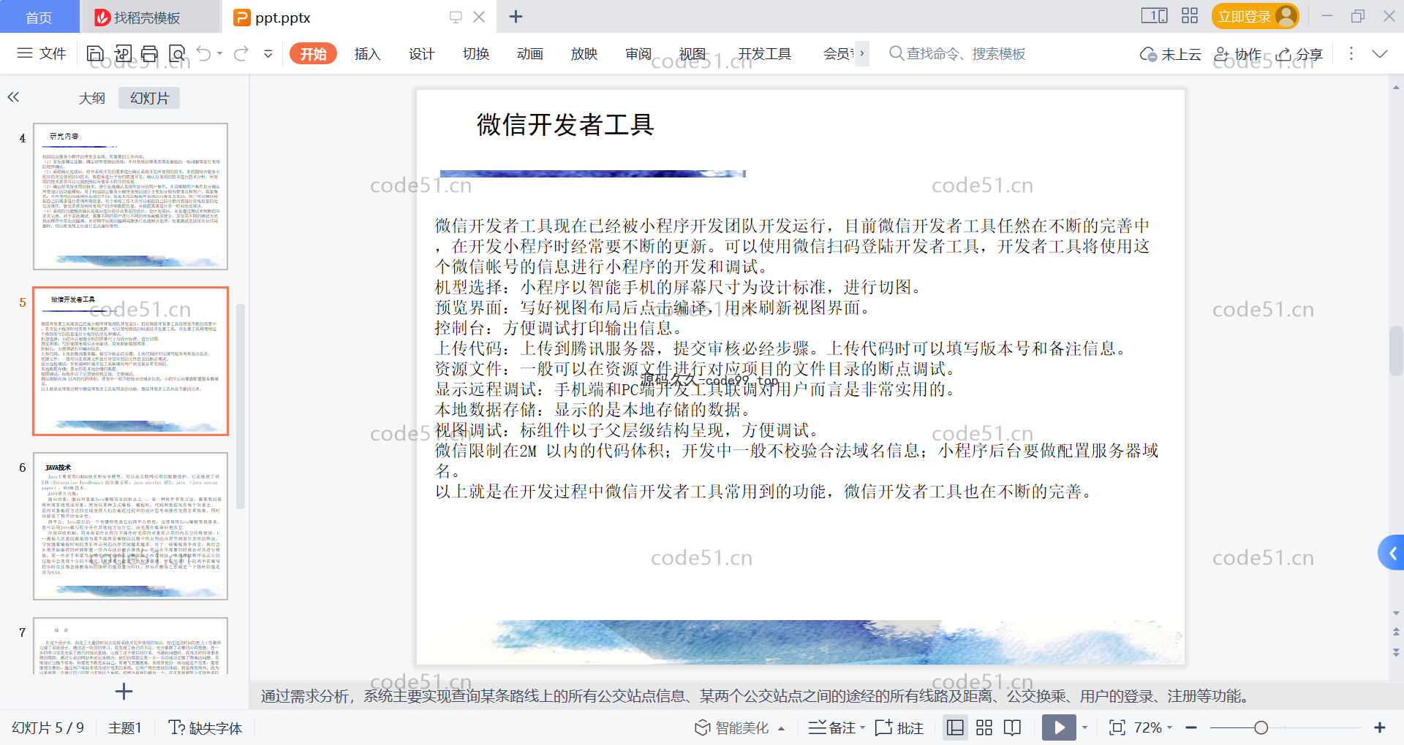This screenshot has width=1404, height=745.
Task: Open the vertical three-dot more menu
Action: (x=1351, y=53)
